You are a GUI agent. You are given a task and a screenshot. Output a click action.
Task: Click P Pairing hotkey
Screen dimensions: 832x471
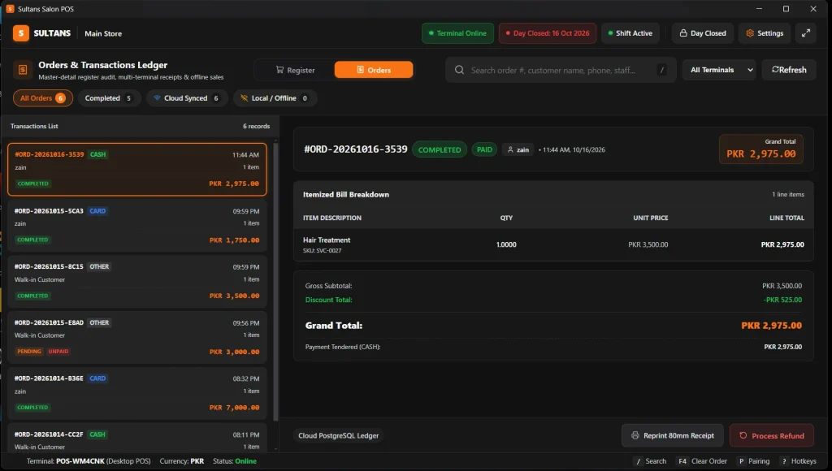[754, 461]
